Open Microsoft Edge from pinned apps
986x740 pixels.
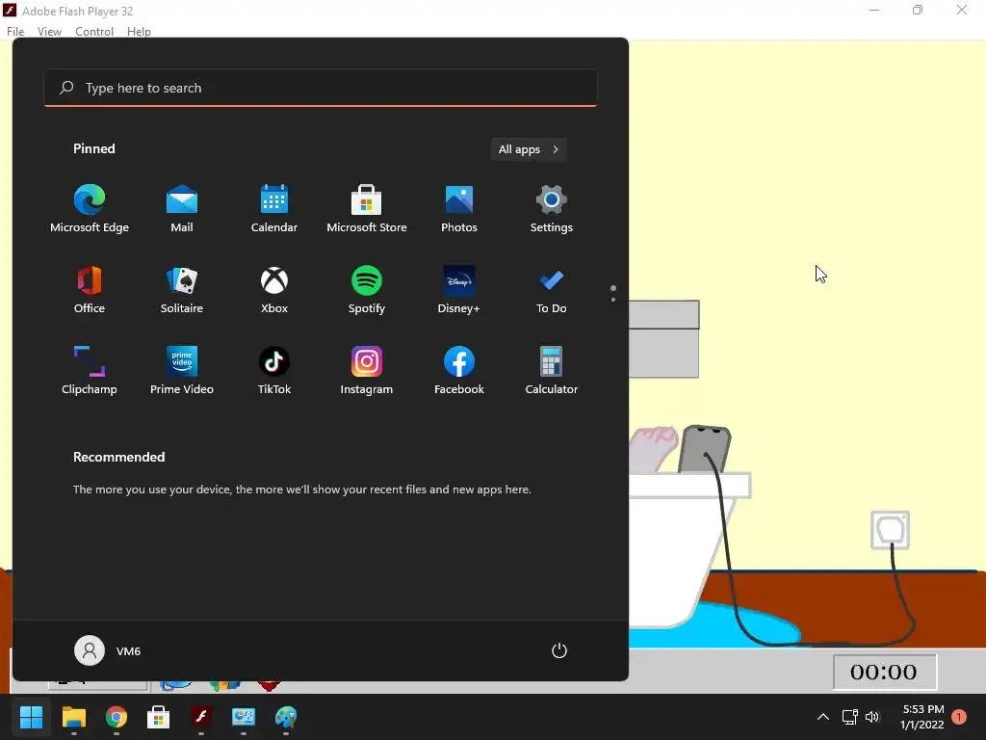(90, 209)
